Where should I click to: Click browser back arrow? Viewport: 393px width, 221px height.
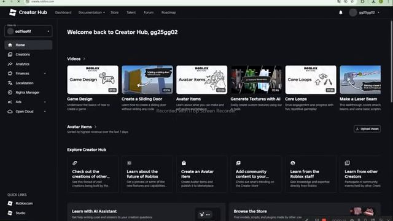(x=4, y=1)
